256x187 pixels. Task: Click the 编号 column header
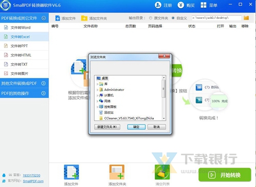pyautogui.click(x=55, y=26)
